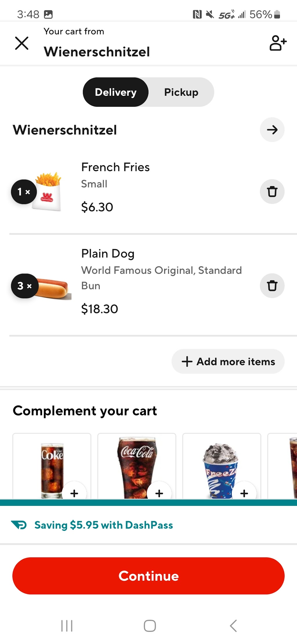Viewport: 297px width, 644px height.
Task: Add Coca-Cola drink with plus icon
Action: (x=159, y=493)
